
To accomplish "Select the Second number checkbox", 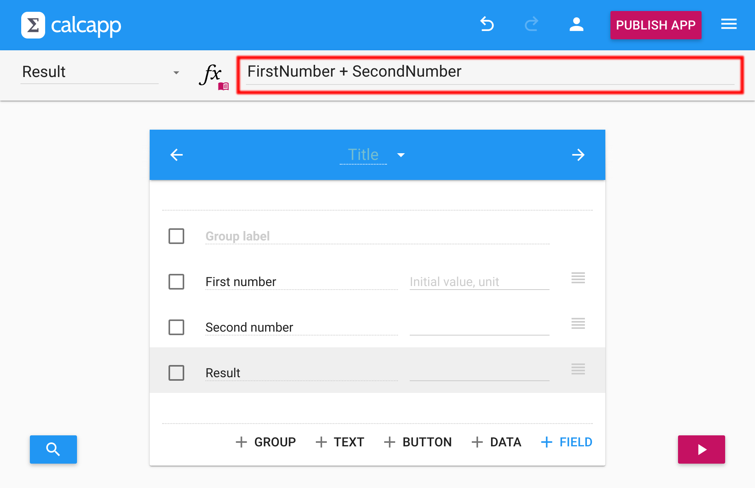I will click(x=176, y=327).
